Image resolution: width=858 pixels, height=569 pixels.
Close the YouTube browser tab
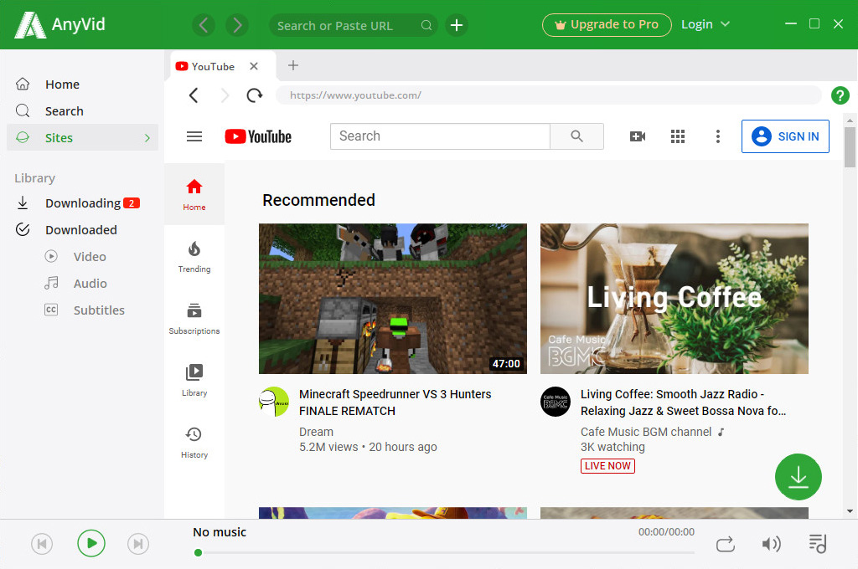tap(254, 66)
